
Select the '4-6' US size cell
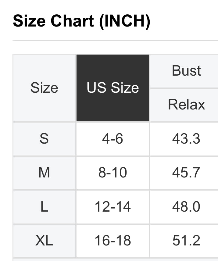pos(113,139)
